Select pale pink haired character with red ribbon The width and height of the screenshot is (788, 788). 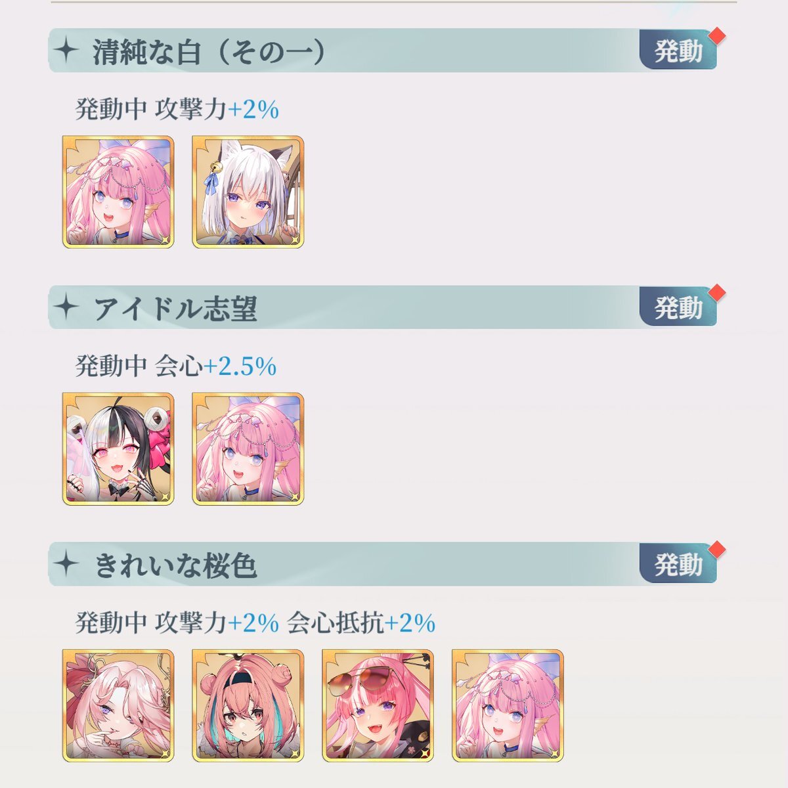coord(118,706)
